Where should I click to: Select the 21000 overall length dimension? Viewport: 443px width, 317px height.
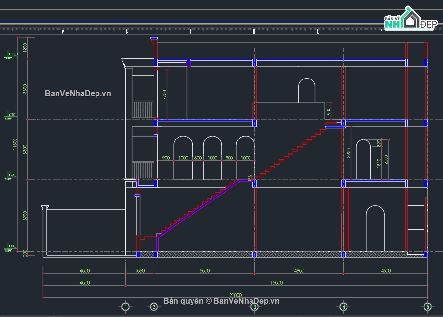coord(235,295)
